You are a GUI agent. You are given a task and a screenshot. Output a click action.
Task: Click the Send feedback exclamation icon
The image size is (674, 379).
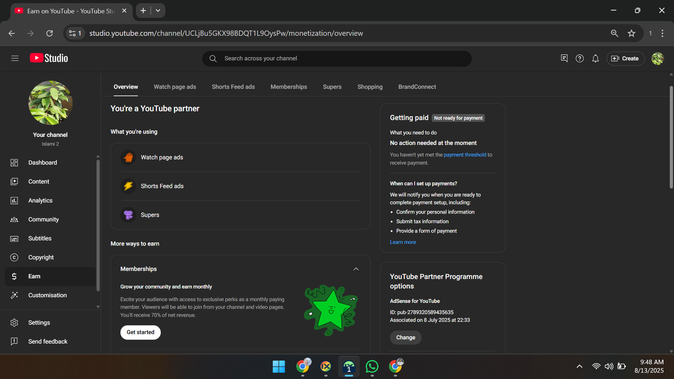[x=14, y=342]
